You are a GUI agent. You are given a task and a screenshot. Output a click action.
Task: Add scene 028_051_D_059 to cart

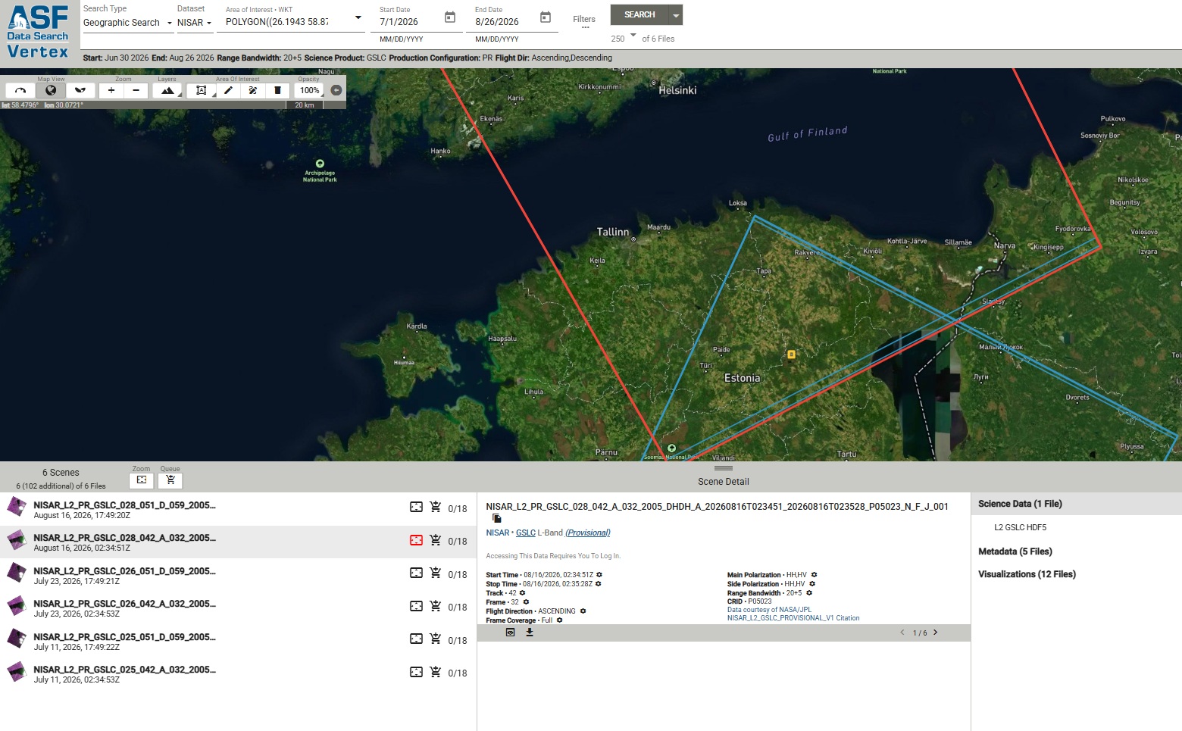pos(436,508)
